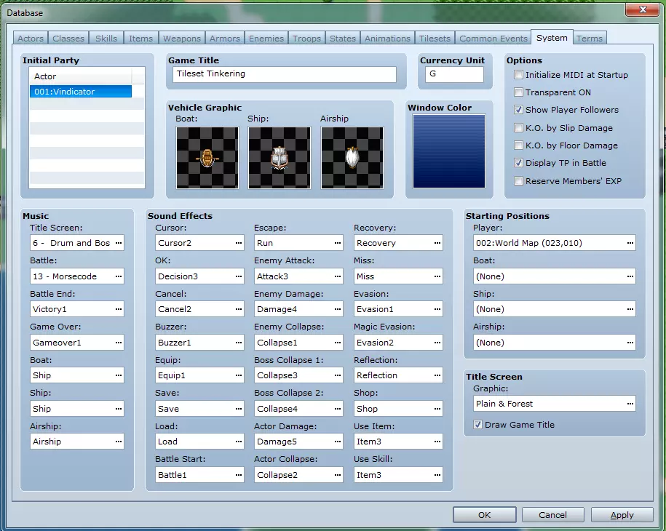This screenshot has width=666, height=531.
Task: Click the Apply button
Action: (622, 515)
